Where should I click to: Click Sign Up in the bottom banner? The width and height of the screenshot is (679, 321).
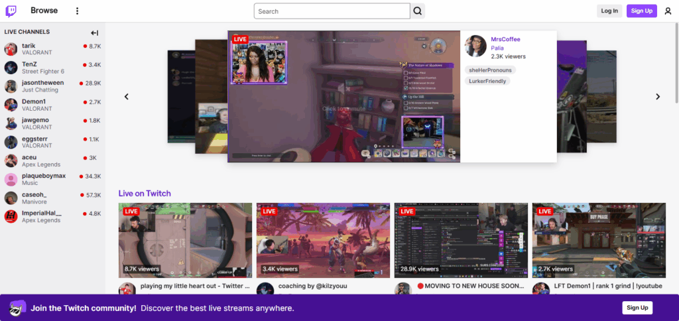pyautogui.click(x=637, y=308)
